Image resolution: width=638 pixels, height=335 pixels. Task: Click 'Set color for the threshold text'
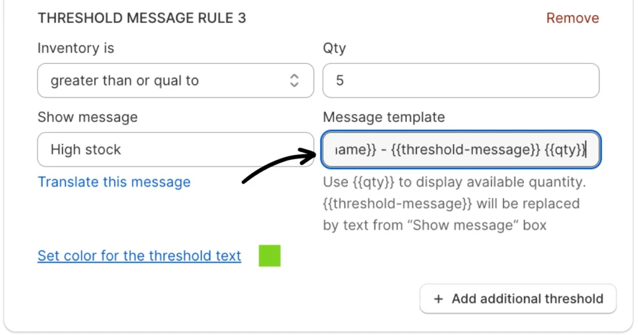[x=139, y=255]
